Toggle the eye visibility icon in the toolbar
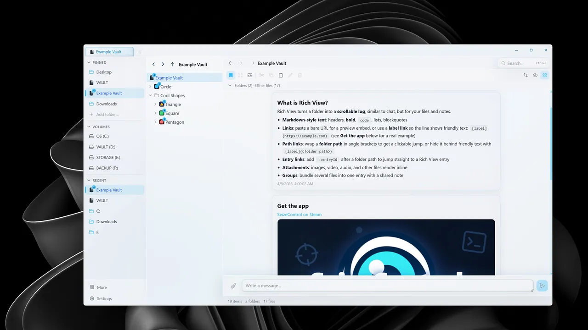The height and width of the screenshot is (330, 588). click(x=535, y=75)
